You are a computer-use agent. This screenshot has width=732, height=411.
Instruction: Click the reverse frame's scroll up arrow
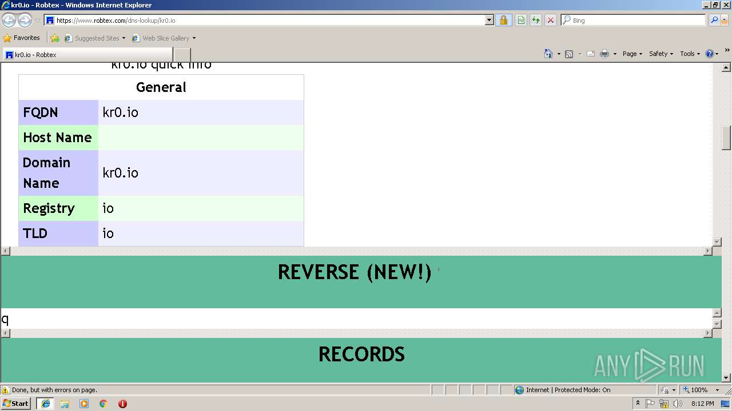click(717, 313)
